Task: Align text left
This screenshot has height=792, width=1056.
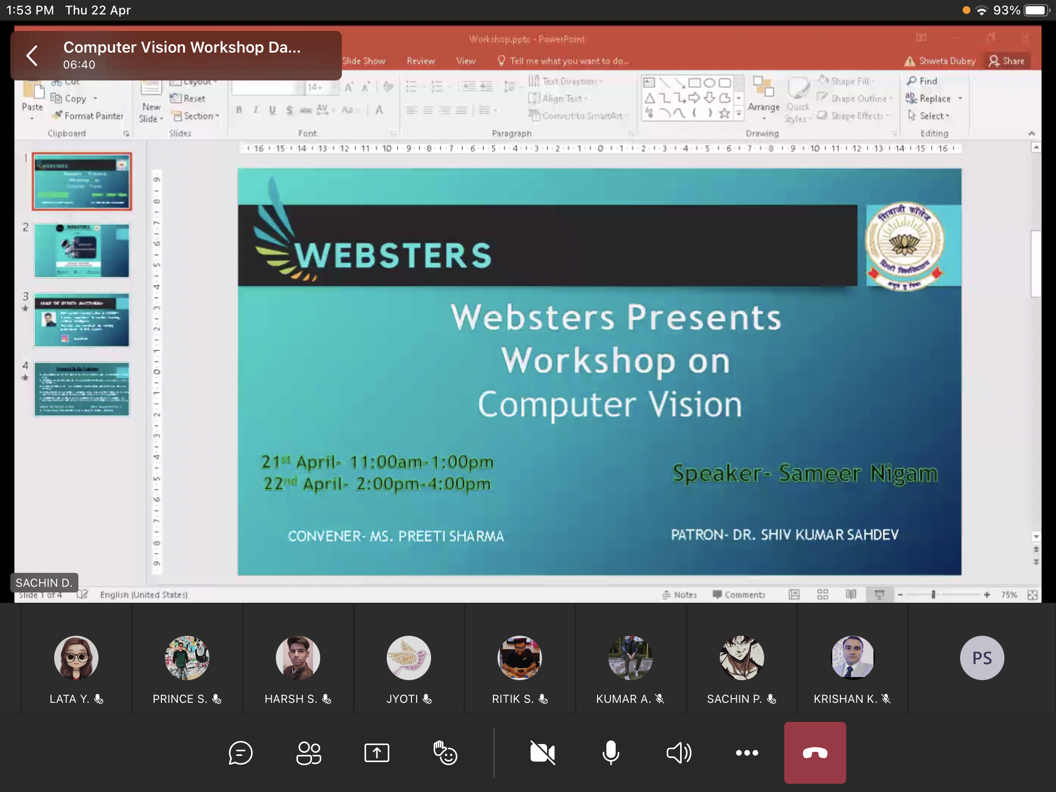Action: coord(411,110)
